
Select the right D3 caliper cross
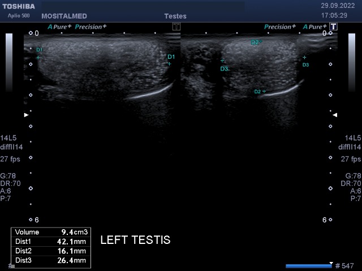tap(304, 58)
